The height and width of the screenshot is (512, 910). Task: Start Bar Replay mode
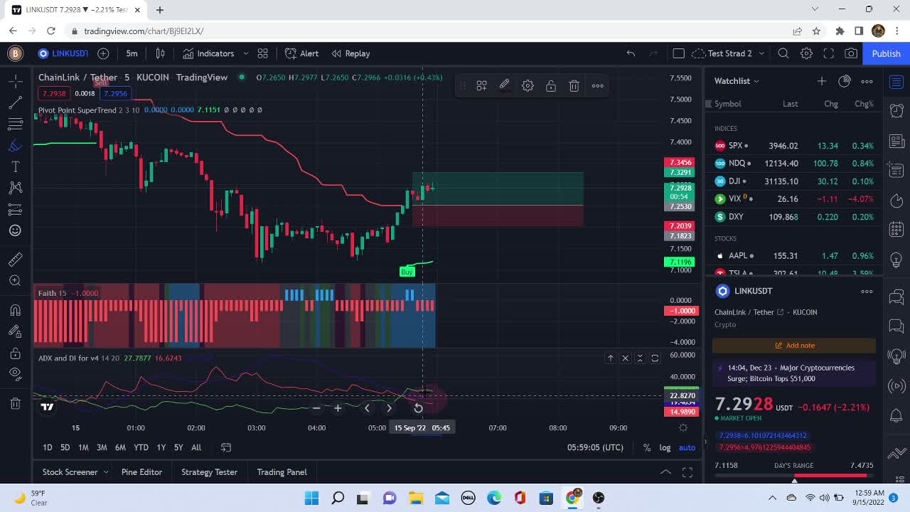350,53
